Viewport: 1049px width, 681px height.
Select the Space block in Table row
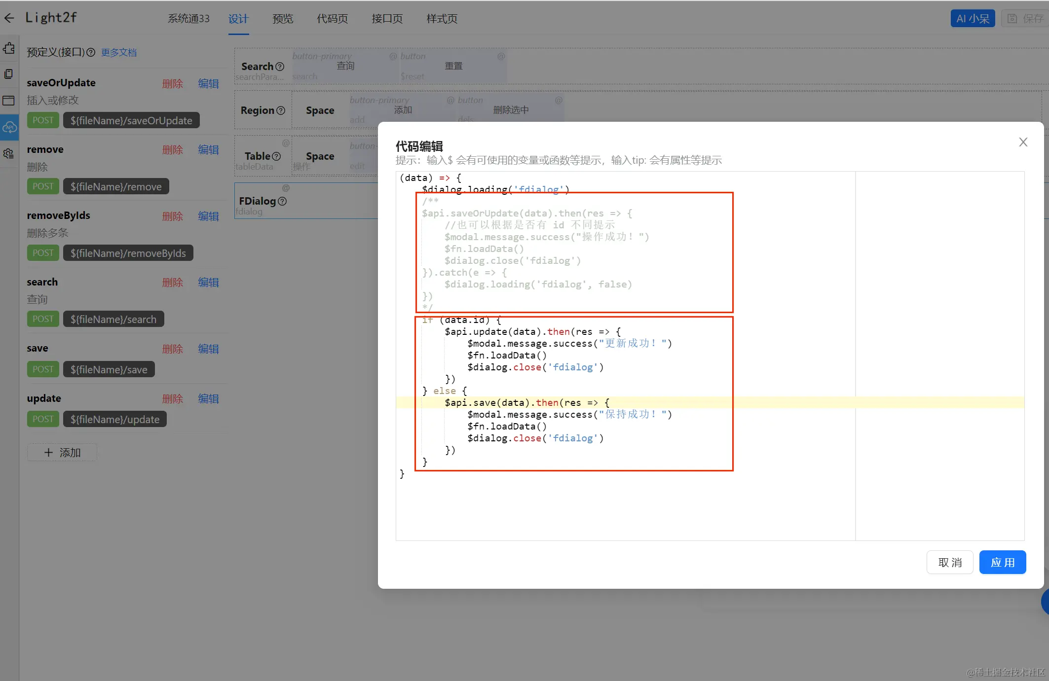320,156
